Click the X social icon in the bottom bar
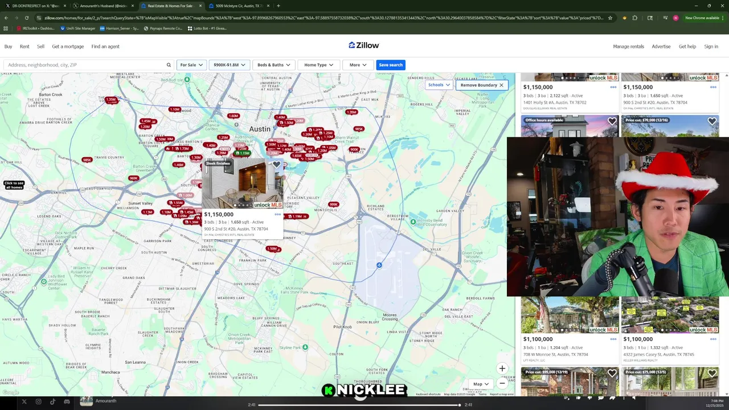729x410 pixels. 24,401
